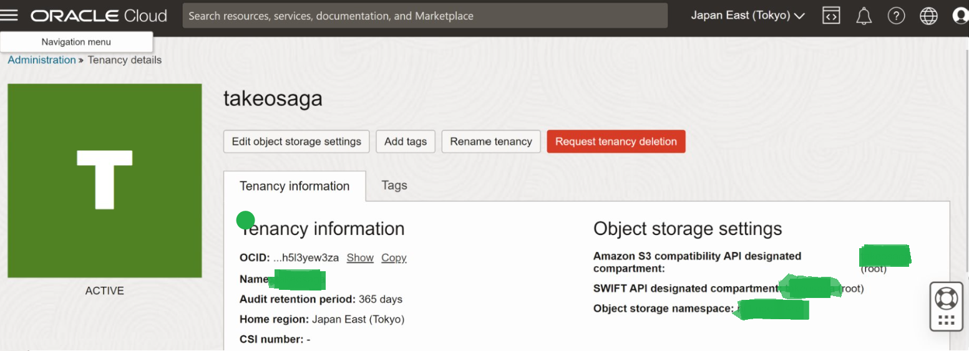Open the notifications bell

[x=864, y=16]
